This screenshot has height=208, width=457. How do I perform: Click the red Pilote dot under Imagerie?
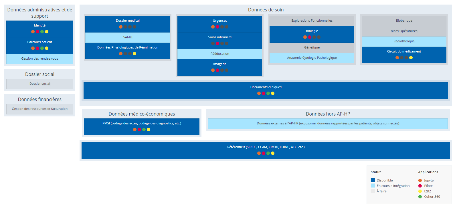pos(217,70)
